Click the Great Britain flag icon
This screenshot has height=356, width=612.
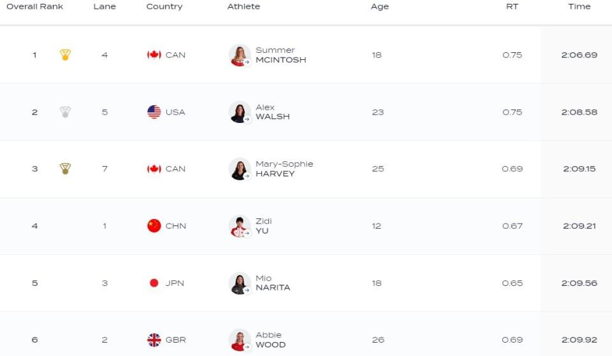154,340
